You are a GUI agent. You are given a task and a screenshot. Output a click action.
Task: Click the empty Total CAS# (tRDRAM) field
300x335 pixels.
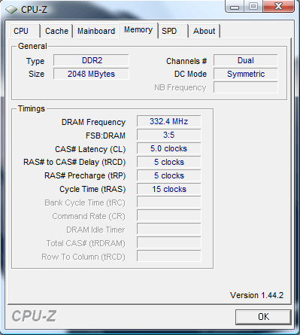click(169, 243)
